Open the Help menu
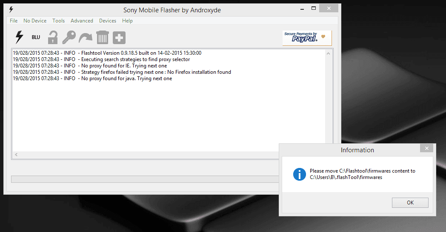The image size is (446, 232). 127,21
